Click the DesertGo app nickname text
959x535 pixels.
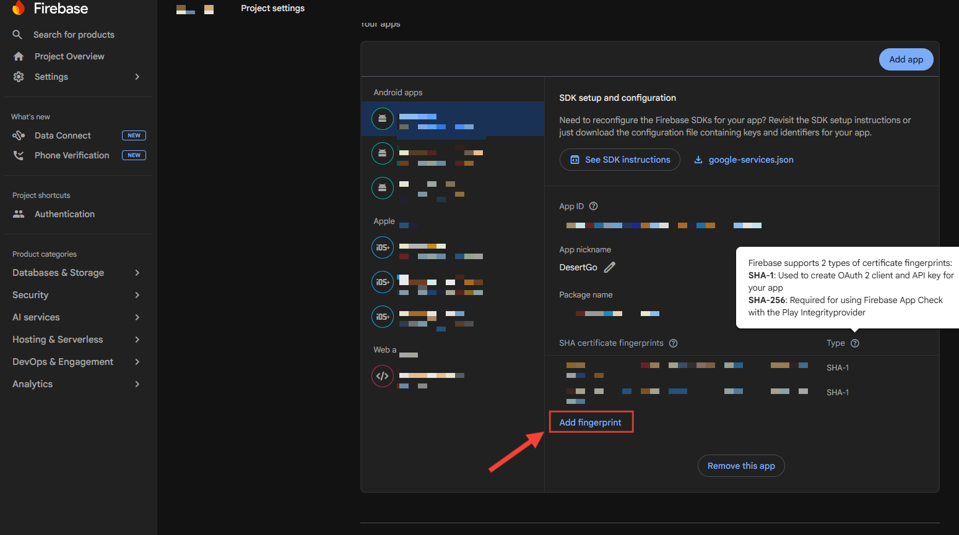click(578, 267)
